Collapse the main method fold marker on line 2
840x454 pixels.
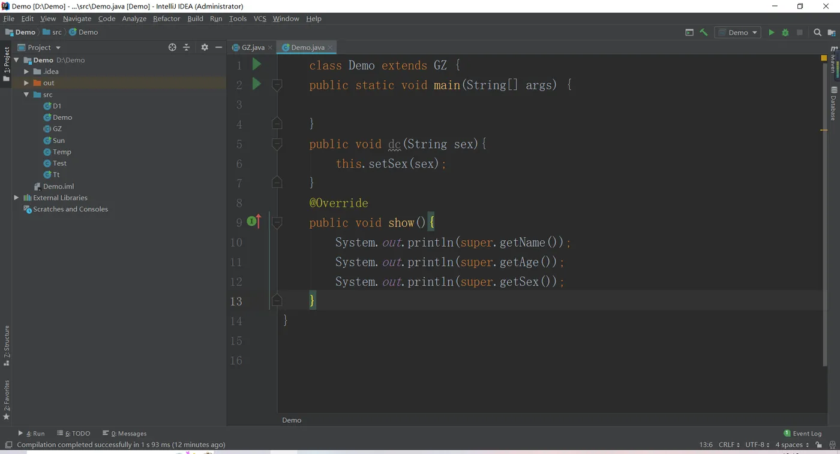(277, 84)
